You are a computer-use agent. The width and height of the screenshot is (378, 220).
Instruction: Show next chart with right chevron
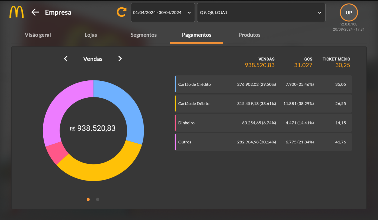pos(120,59)
